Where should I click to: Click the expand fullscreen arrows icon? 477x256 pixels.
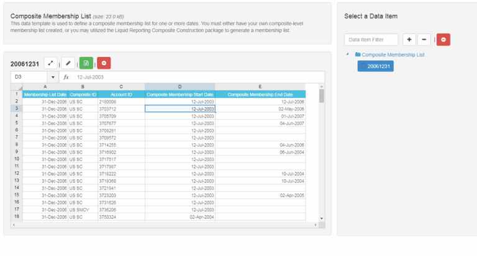[51, 63]
